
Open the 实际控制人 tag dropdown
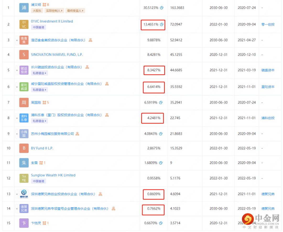point(54,11)
